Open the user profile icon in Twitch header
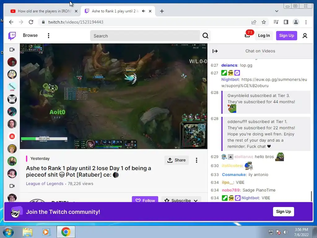317x238 pixels. coord(305,36)
